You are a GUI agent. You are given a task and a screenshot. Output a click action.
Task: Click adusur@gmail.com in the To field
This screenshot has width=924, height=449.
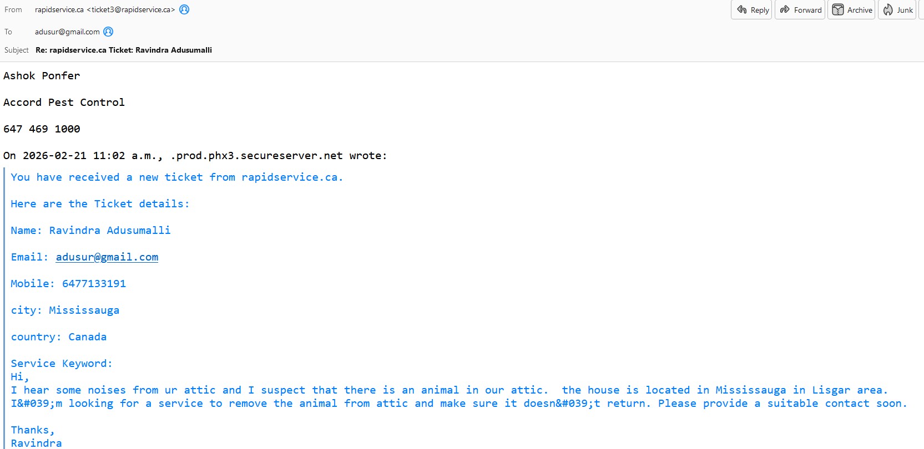click(x=67, y=32)
